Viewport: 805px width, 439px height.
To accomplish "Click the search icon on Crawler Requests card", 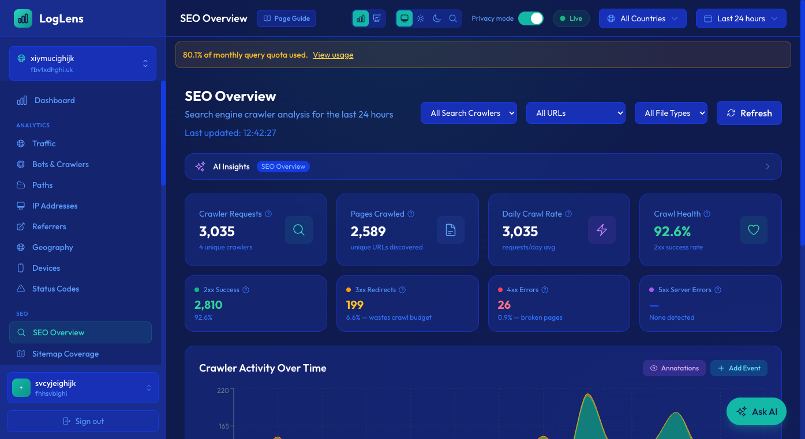I will 299,230.
